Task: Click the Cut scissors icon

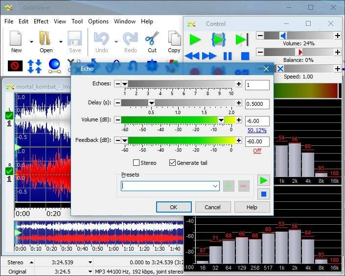Action: point(152,38)
